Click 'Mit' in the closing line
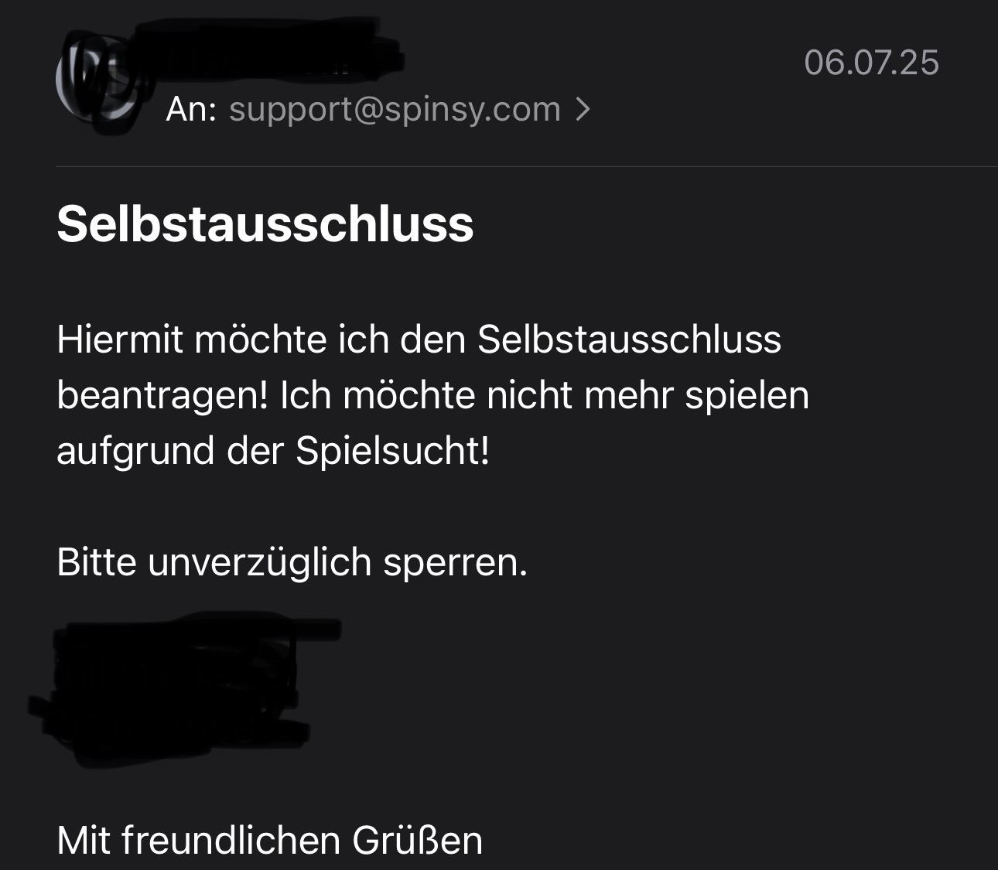The width and height of the screenshot is (998, 870). (84, 841)
